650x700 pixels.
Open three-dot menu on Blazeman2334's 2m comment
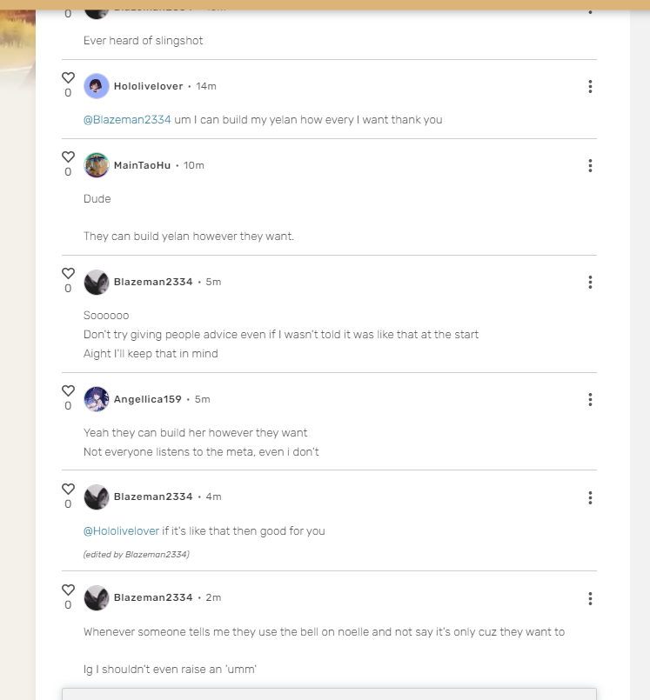click(x=590, y=598)
